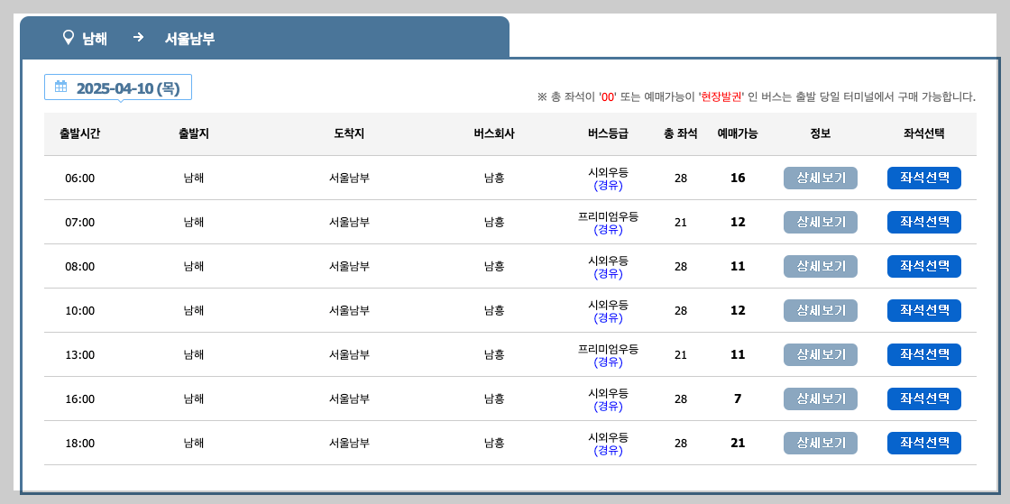Click available seats 7 in 16:00 row
1010x504 pixels.
(x=738, y=399)
